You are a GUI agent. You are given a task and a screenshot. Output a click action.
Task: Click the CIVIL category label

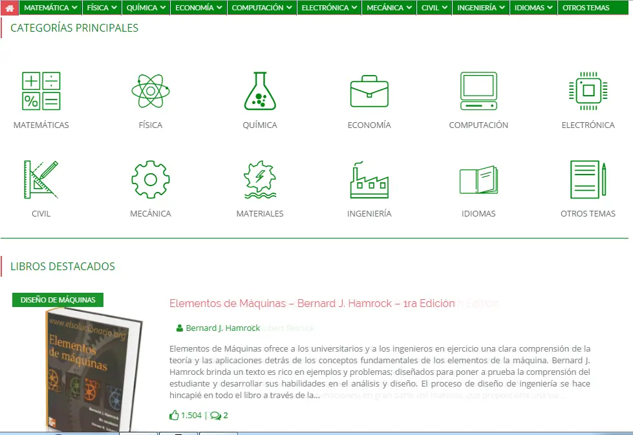[41, 213]
